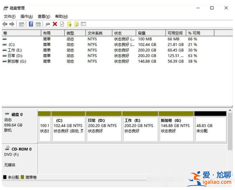Image resolution: width=235 pixels, height=190 pixels.
Task: Click the properties list toolbar icon on far right
Action: coord(83,24)
